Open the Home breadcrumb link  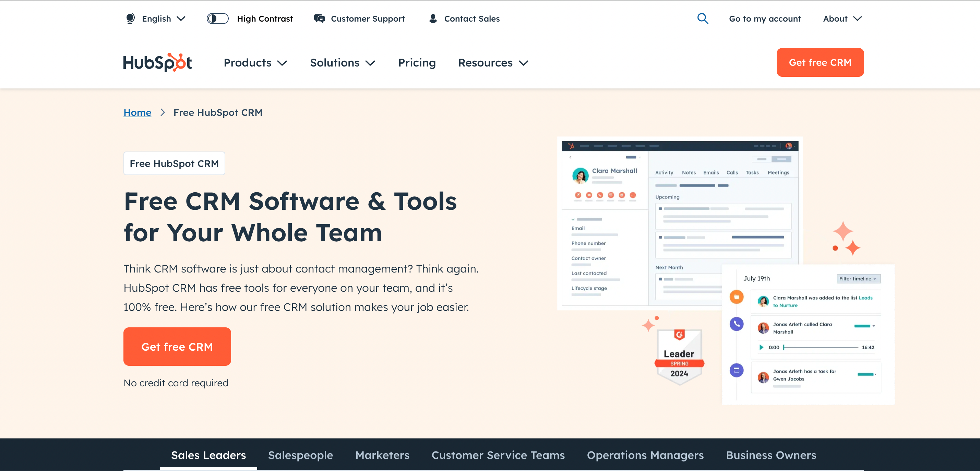pos(138,112)
